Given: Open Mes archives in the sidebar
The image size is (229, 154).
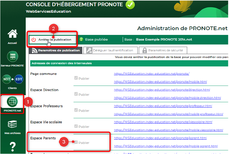Looking at the screenshot, I should coord(12,124).
